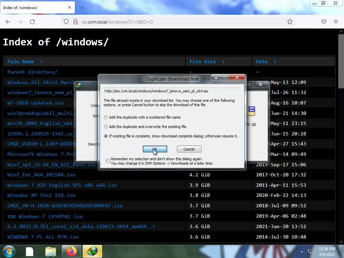This screenshot has width=344, height=258.
Task: Click the duplicate URL text field
Action: point(172,91)
